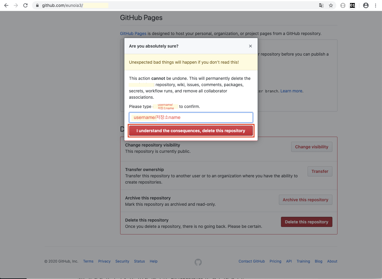Click the 01 extension icon
The height and width of the screenshot is (279, 382).
pyautogui.click(x=352, y=5)
